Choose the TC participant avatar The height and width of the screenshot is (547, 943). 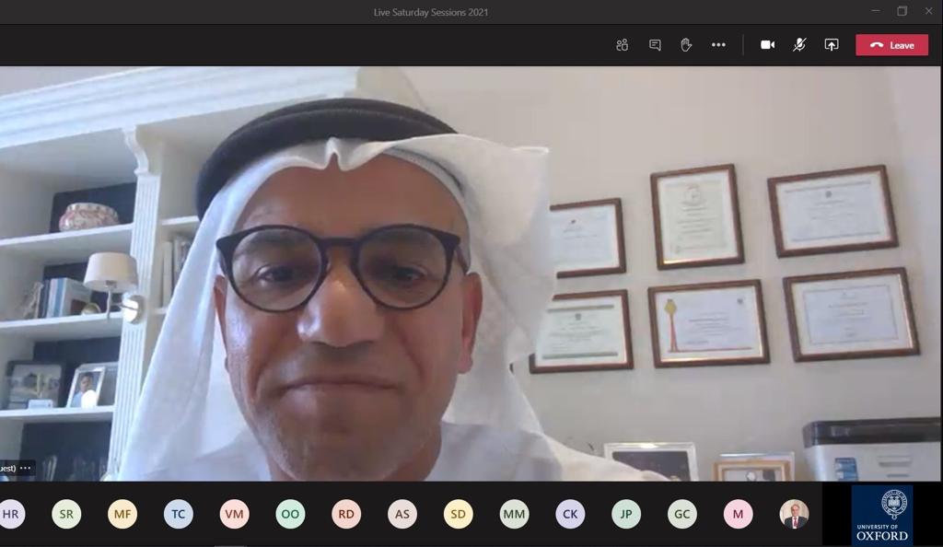coord(179,514)
